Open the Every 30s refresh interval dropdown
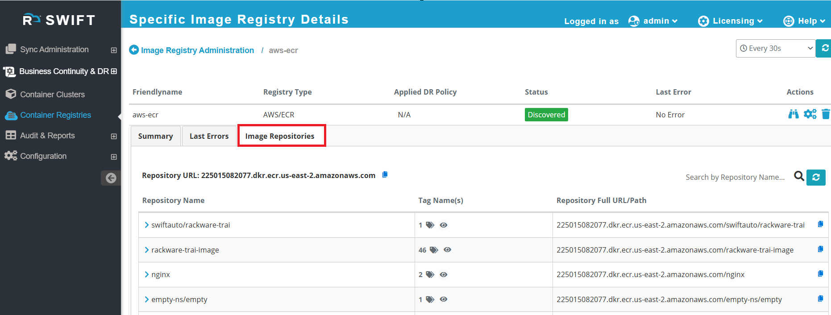The height and width of the screenshot is (315, 831). (776, 48)
